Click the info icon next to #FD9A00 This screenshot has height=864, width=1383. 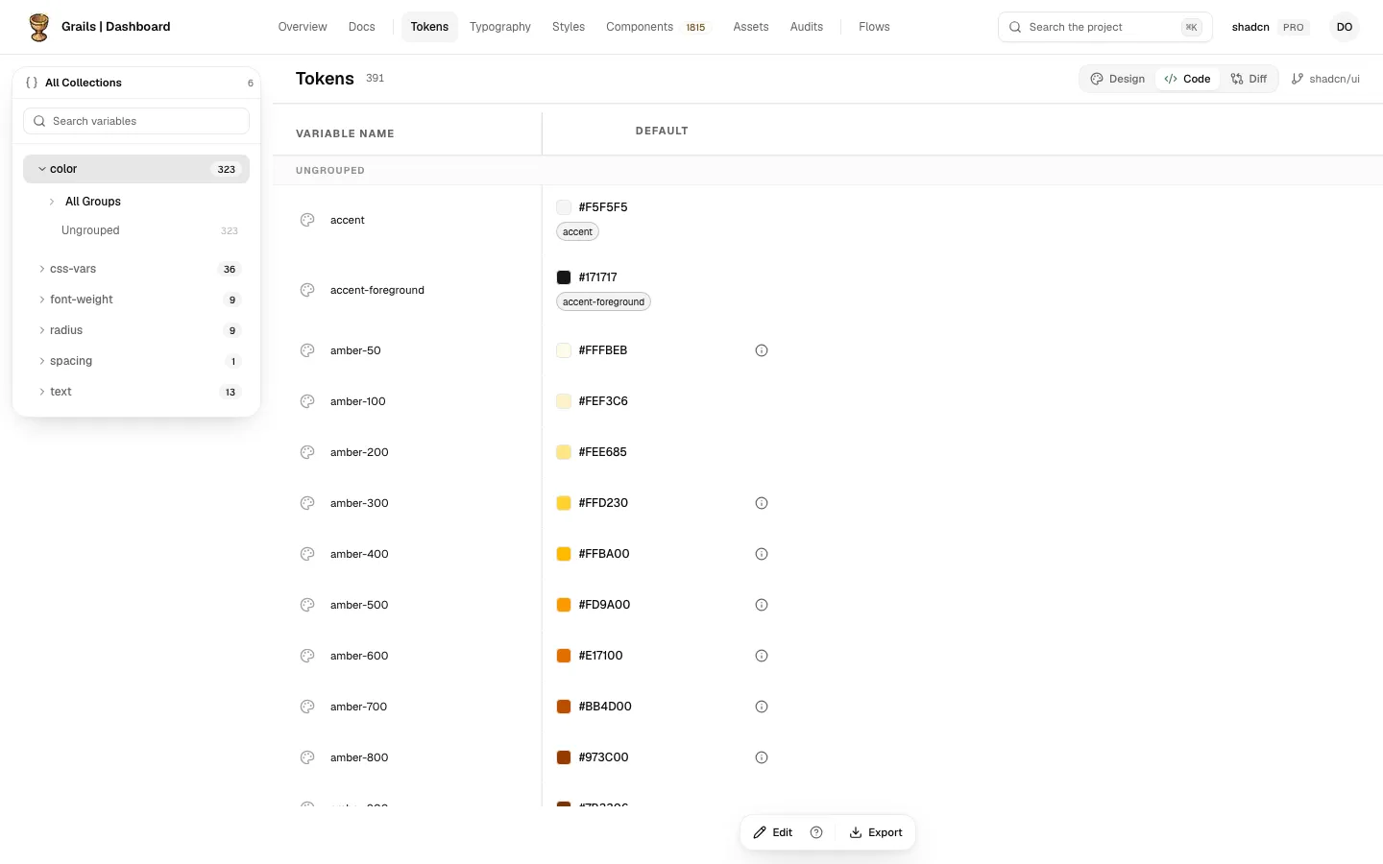762,605
